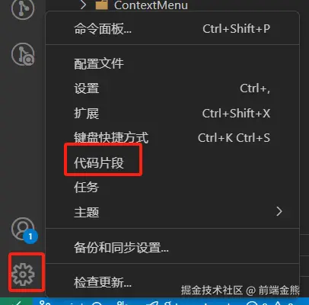Click the green remote indicator in status bar
The height and width of the screenshot is (305, 309).
click(x=16, y=302)
